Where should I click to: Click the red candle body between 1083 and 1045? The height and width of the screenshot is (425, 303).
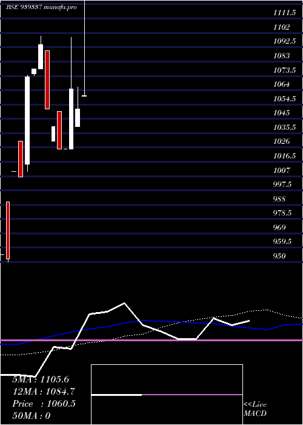click(47, 80)
